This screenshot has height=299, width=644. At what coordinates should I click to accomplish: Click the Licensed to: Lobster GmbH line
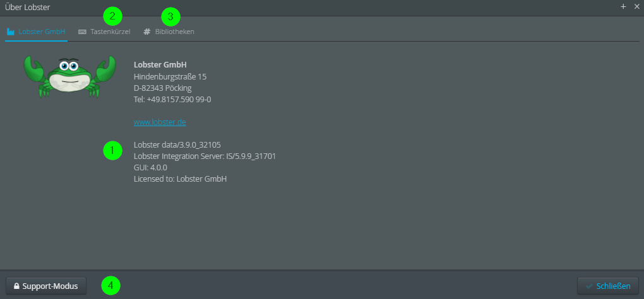pos(181,179)
